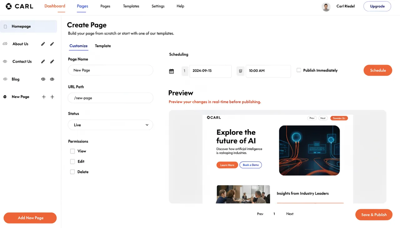Viewport: 400px width, 228px height.
Task: Click the first plus icon beside New Page
Action: coord(44,97)
